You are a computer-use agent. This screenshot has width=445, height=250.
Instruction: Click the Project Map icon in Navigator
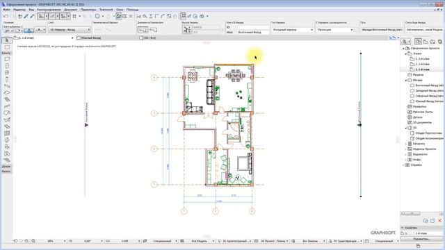point(418,42)
